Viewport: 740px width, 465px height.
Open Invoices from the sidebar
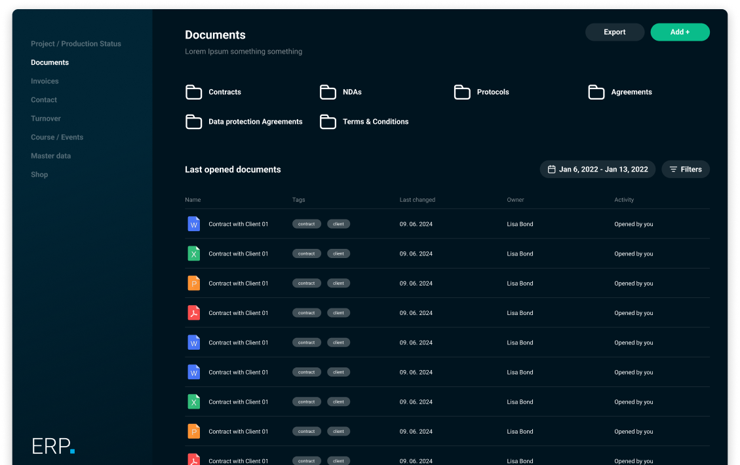tap(45, 81)
